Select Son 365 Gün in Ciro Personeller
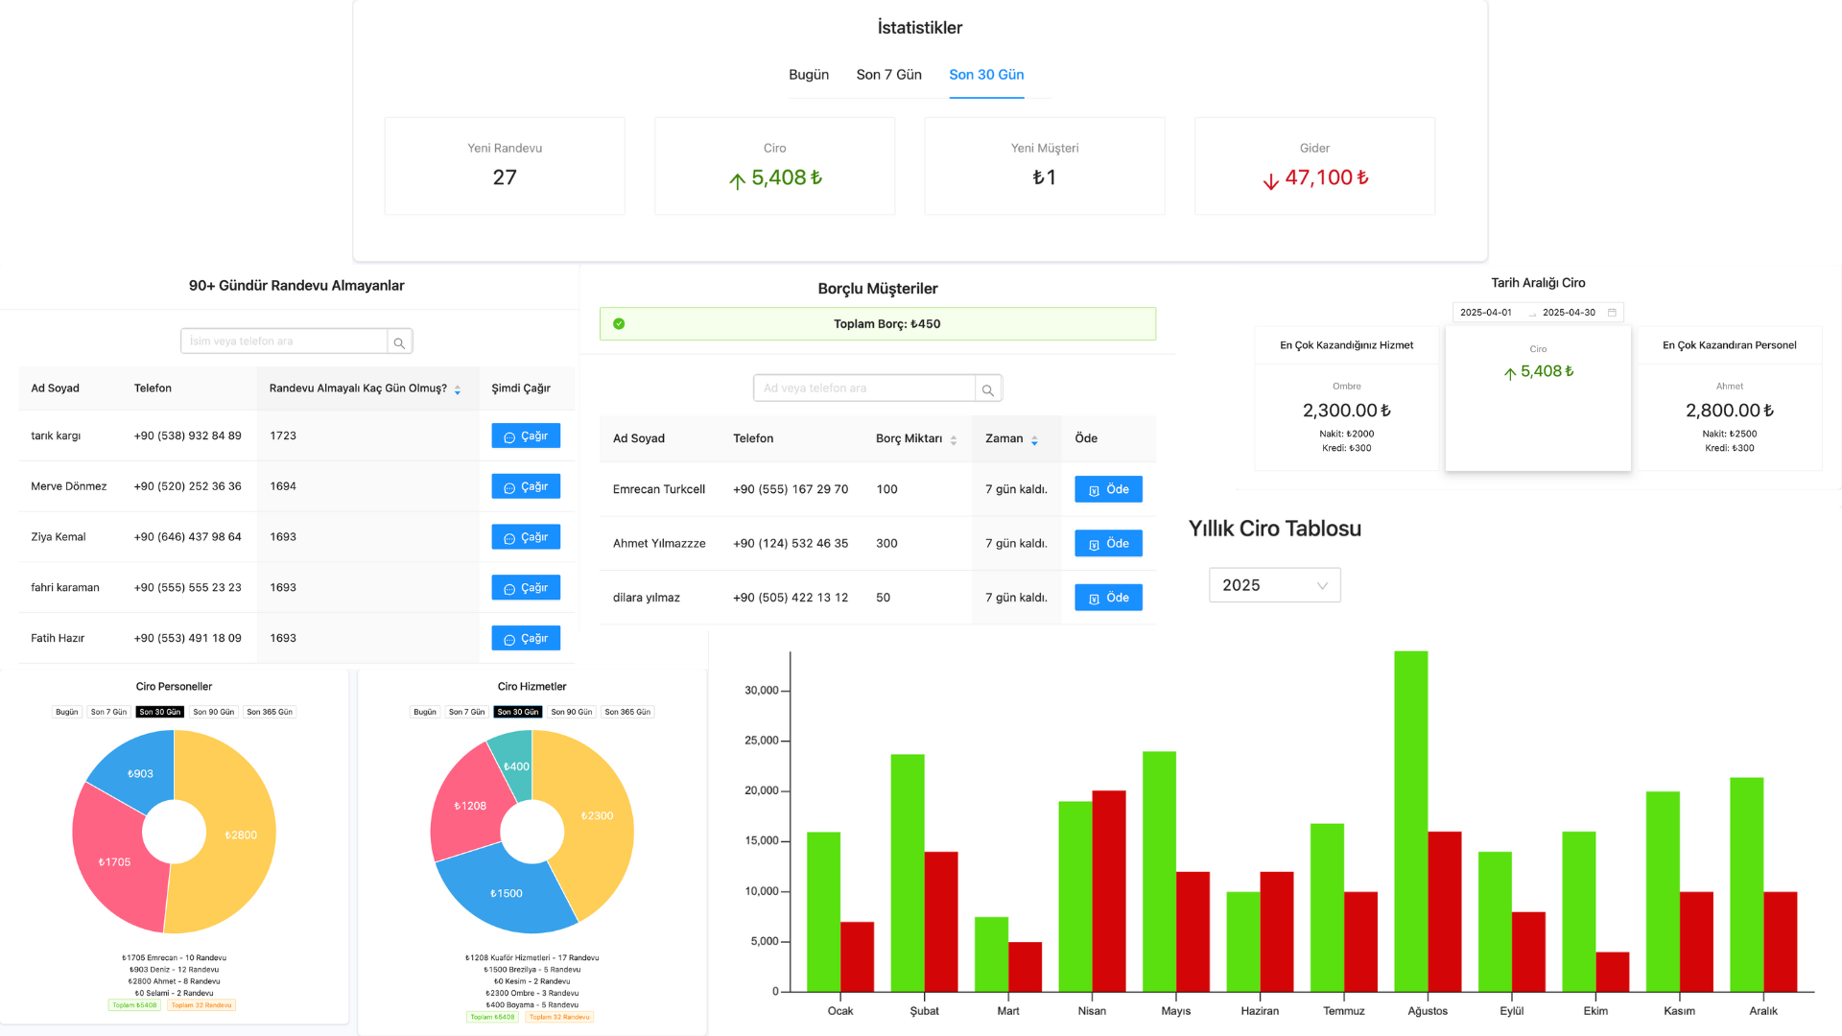The height and width of the screenshot is (1036, 1842). [x=269, y=712]
